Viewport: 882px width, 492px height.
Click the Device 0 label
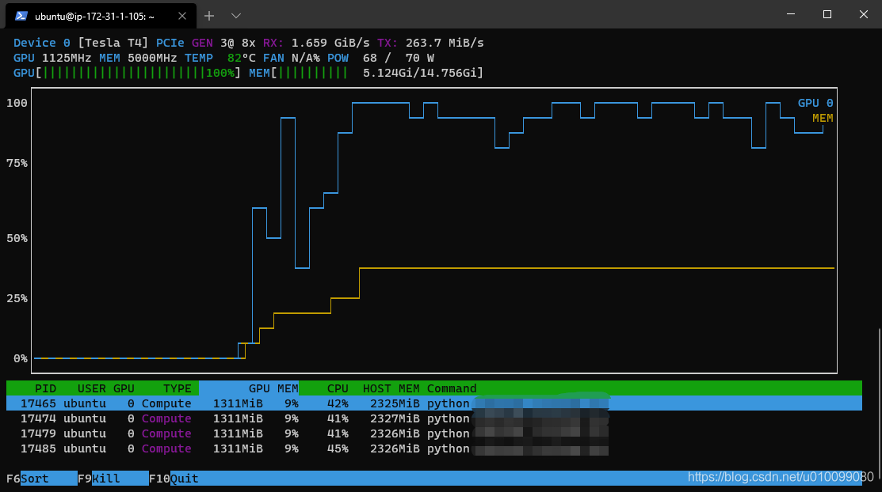(42, 43)
